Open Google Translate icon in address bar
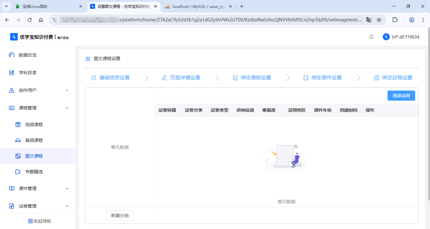 369,20
